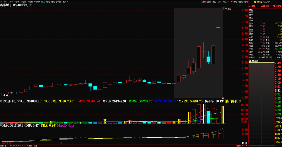Click the dot icon before 135量(10)
282x147 pixels.
[1, 101]
